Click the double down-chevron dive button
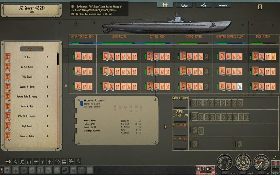 [16, 170]
